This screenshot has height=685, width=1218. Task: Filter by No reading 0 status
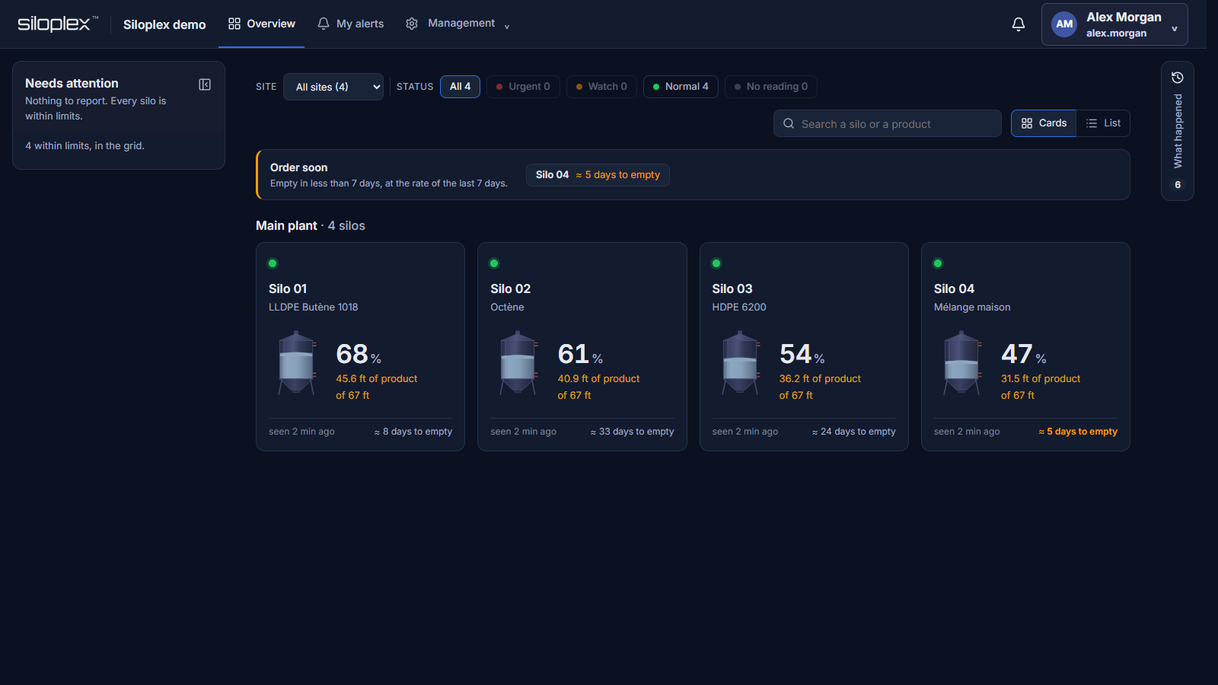(771, 87)
